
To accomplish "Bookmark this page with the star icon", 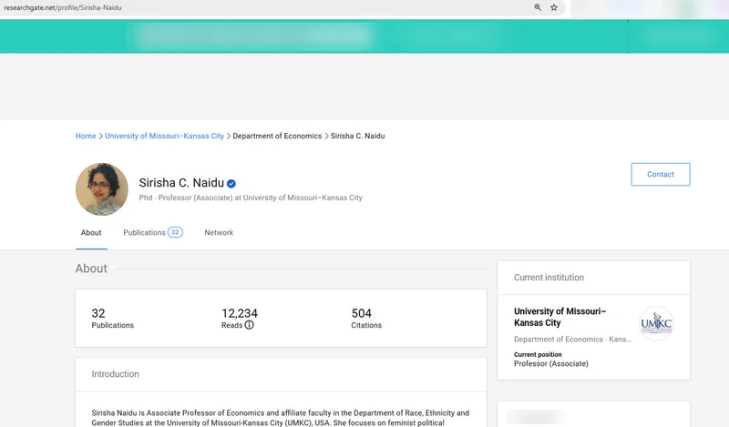I will pos(554,7).
